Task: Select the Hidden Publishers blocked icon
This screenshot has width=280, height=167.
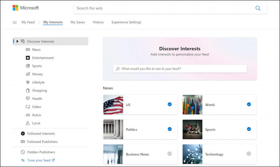Action: pyautogui.click(x=23, y=152)
